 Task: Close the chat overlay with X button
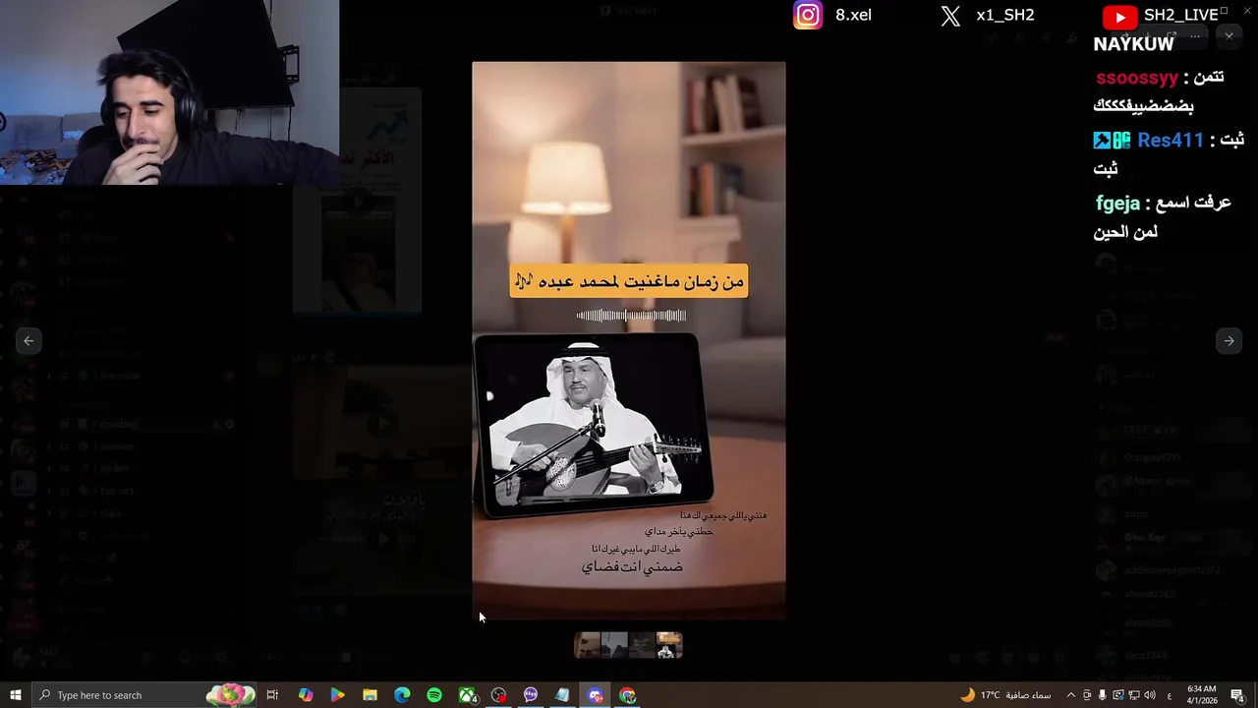click(x=1229, y=35)
